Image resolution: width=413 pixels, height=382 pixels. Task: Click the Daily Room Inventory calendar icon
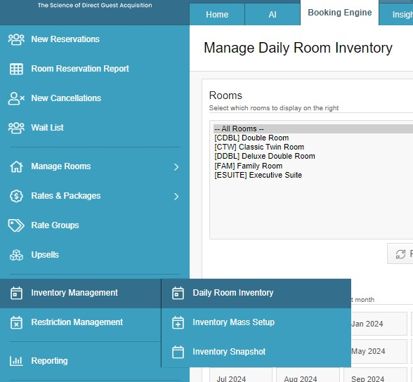pyautogui.click(x=178, y=293)
